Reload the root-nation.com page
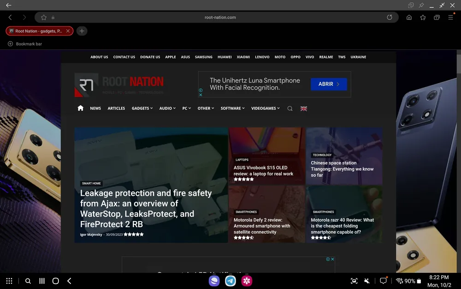The width and height of the screenshot is (461, 289). pyautogui.click(x=390, y=18)
